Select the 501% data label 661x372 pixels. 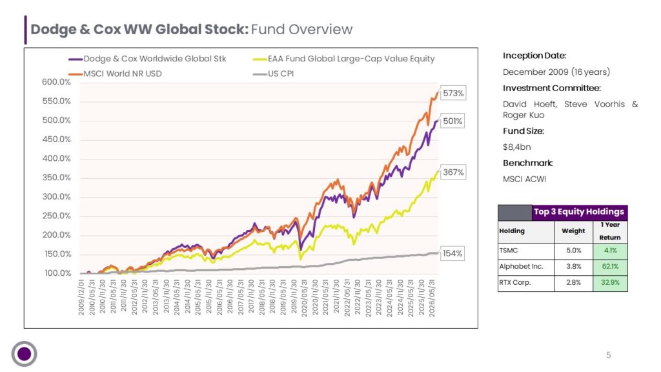coord(453,121)
